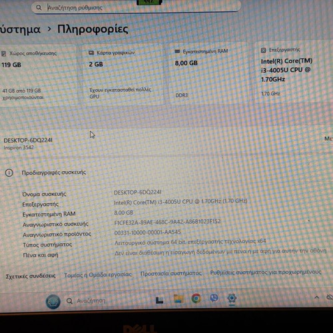Screen dimensions: 333x333
Task: Select the product ID 00331-10000-00001-AA545
Action: (x=148, y=232)
